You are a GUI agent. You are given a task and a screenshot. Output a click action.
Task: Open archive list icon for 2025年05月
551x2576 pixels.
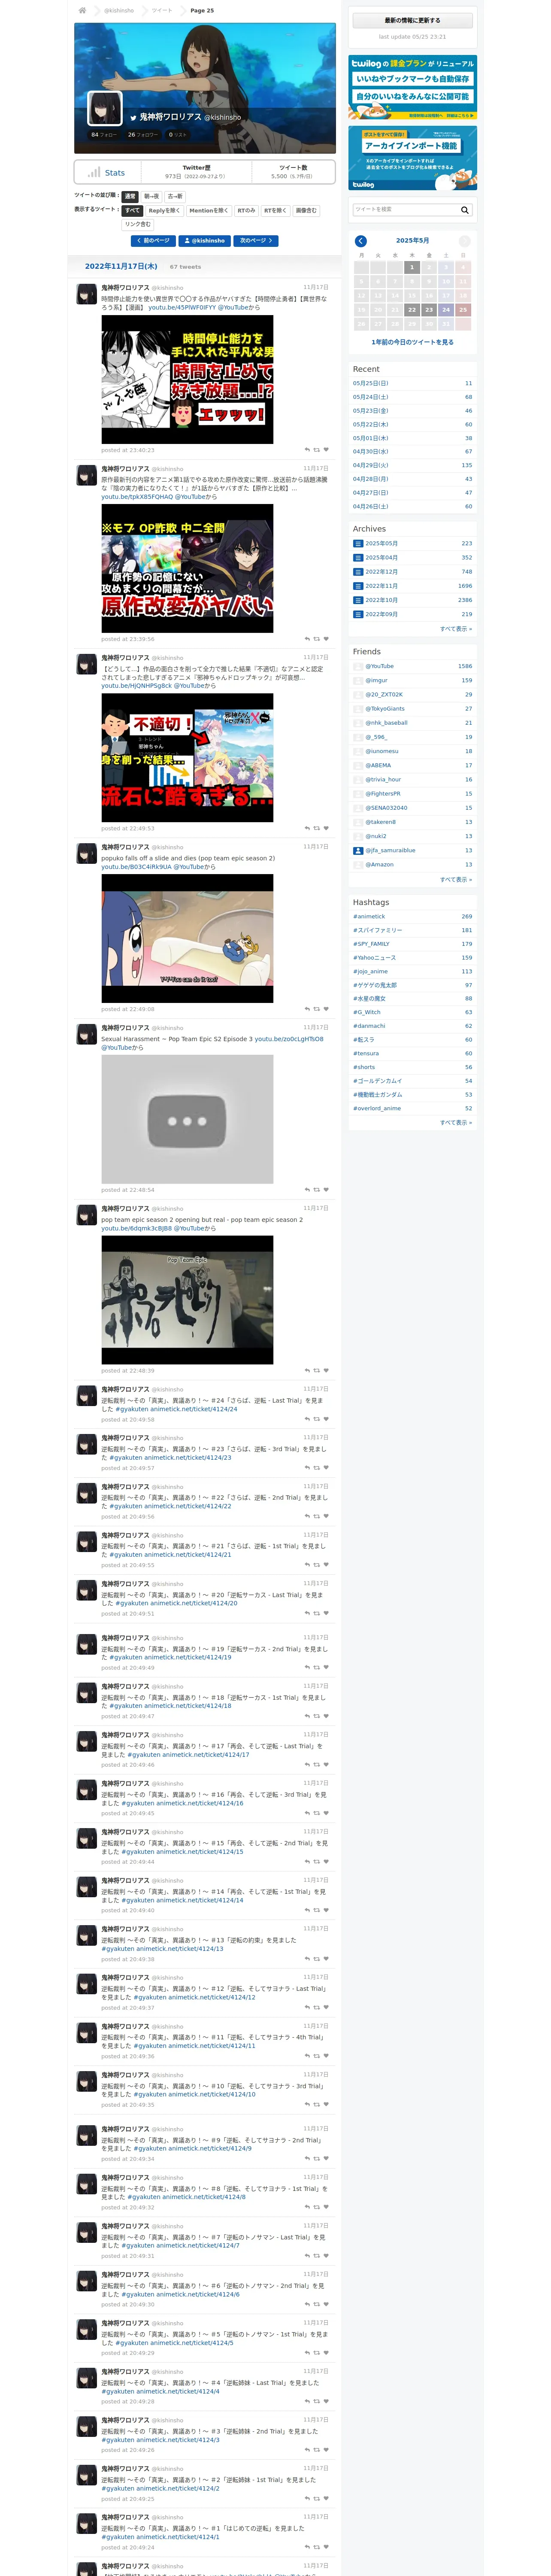tap(358, 544)
